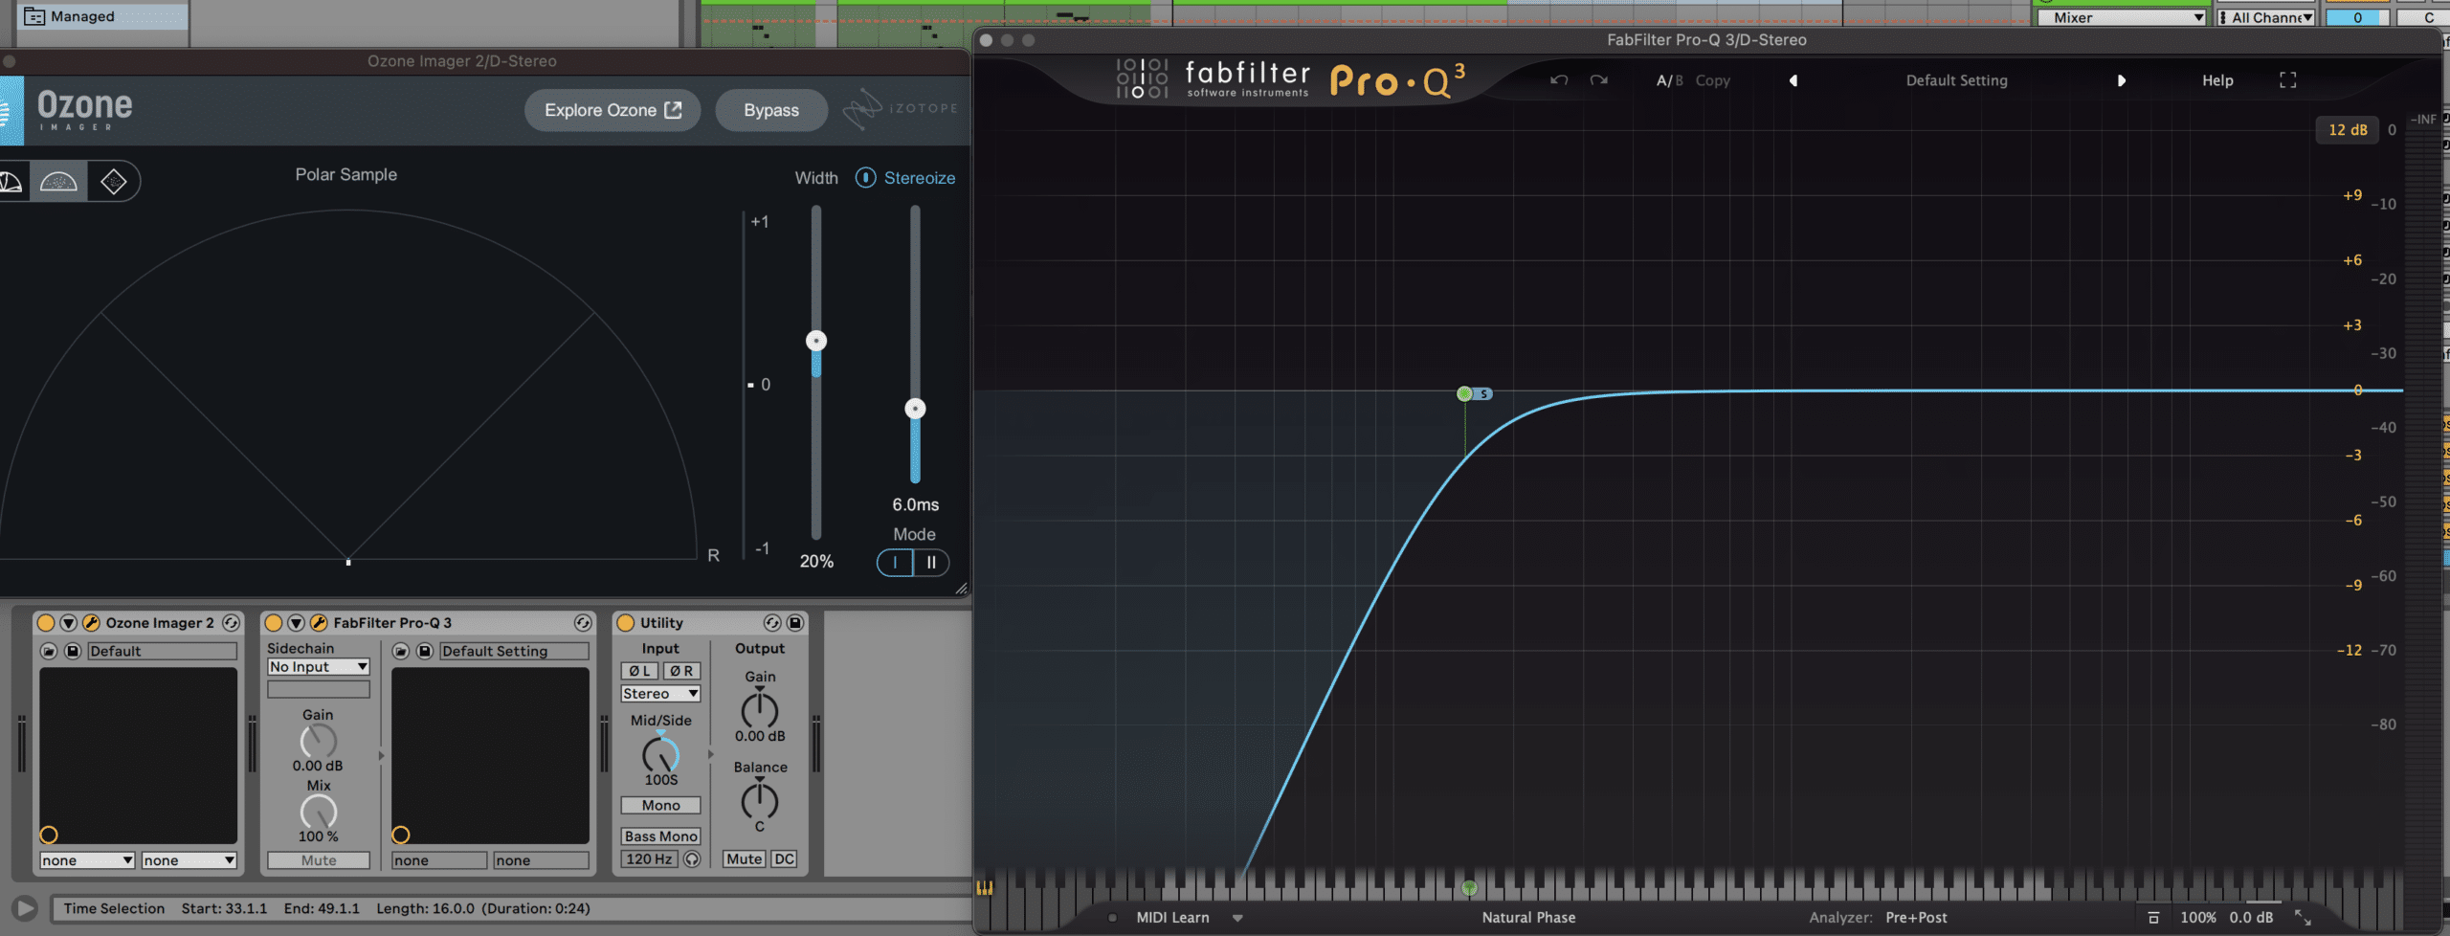Redo change in FabFilter Pro-Q 3
Viewport: 2450px width, 936px height.
coord(1599,80)
